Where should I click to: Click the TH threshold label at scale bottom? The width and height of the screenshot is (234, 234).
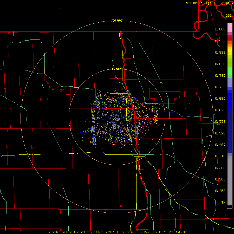223,203
